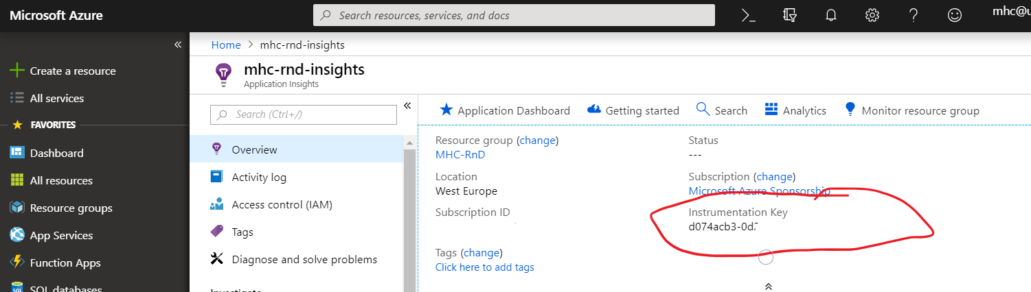The height and width of the screenshot is (292, 1031).
Task: Open the MHC-RnD resource group link
Action: [x=460, y=154]
